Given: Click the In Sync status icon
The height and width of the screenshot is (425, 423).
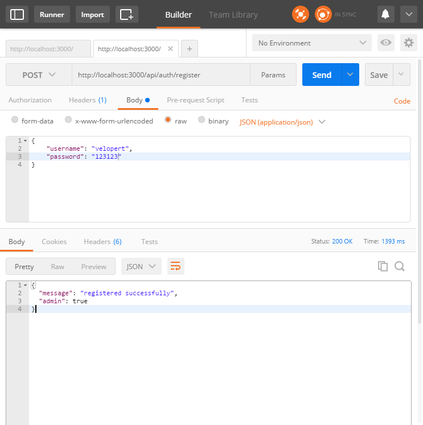Looking at the screenshot, I should click(x=323, y=14).
